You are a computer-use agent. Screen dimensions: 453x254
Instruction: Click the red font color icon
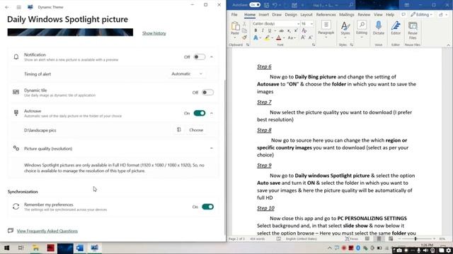tap(278, 37)
